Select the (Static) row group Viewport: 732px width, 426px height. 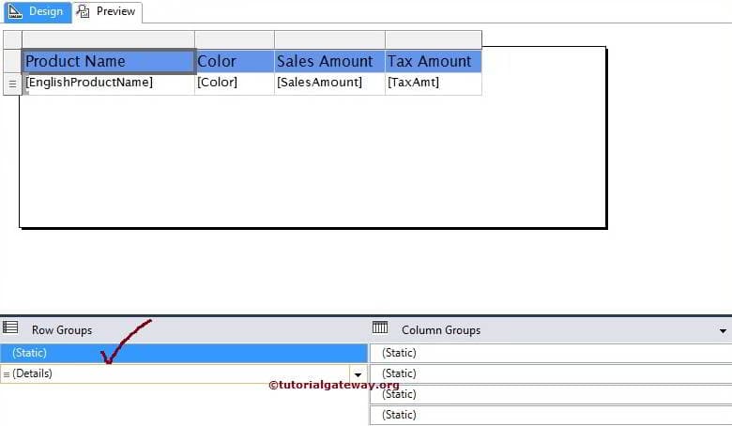(184, 353)
